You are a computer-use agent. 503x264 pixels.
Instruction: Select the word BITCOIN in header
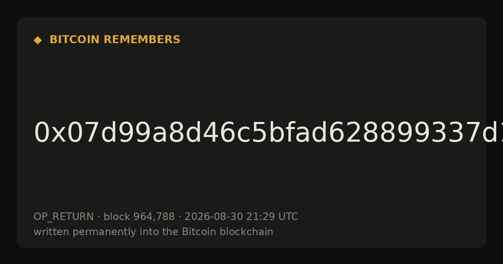click(x=75, y=40)
